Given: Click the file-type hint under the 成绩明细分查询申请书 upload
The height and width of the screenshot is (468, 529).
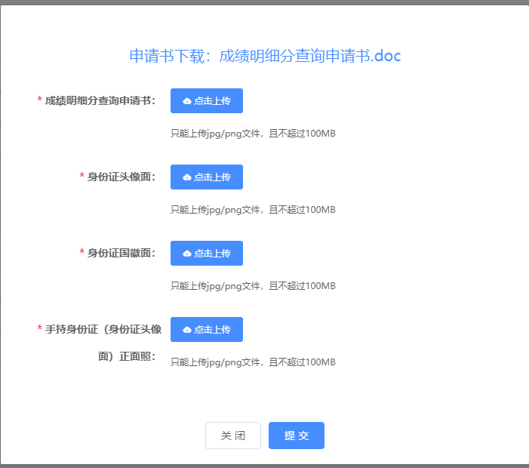Looking at the screenshot, I should click(x=253, y=134).
